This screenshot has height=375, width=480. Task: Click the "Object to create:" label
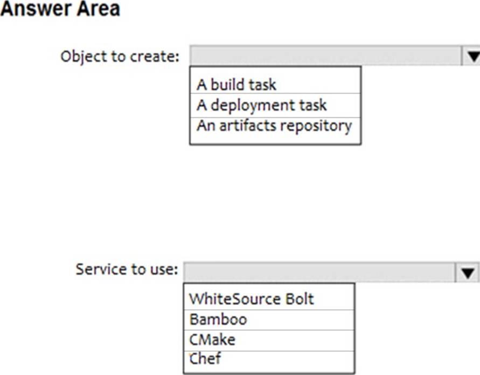click(120, 56)
